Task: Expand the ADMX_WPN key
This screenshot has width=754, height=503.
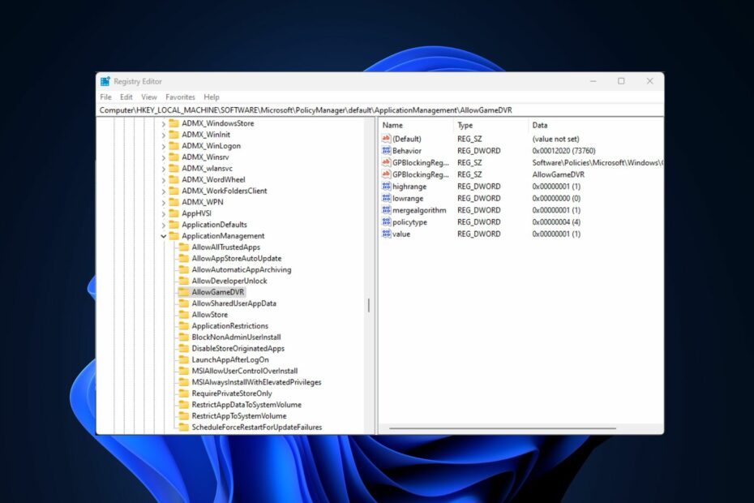Action: point(164,202)
